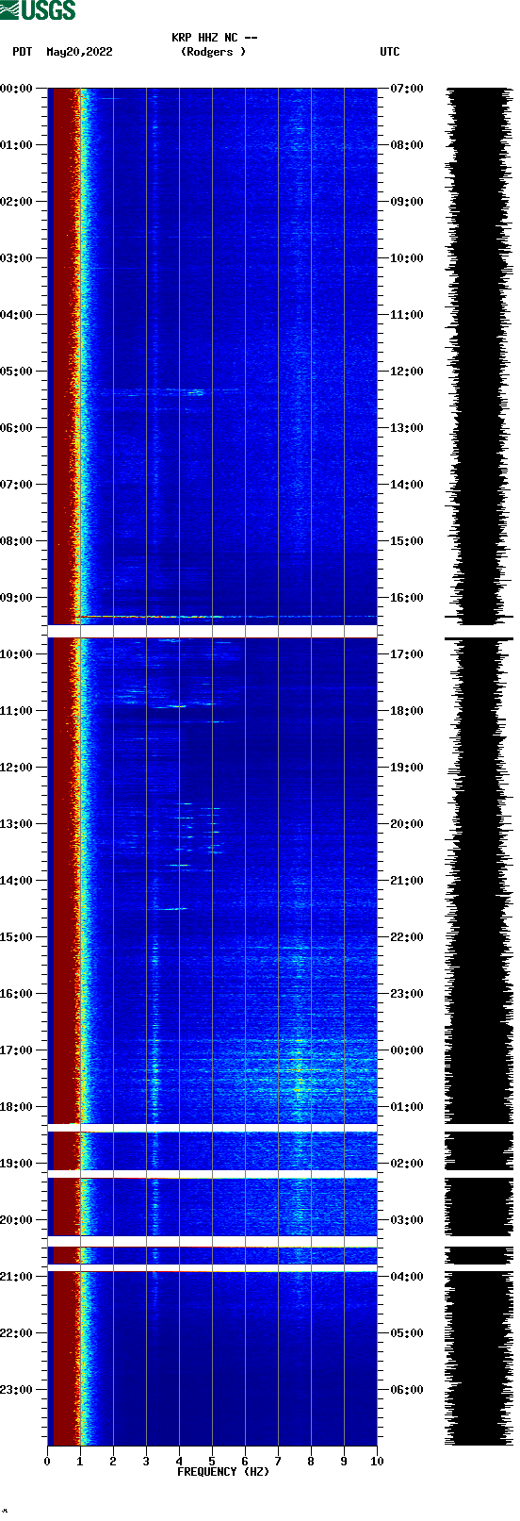Click the 00:00 UTC time label
Viewport: 520px width, 1521px height.
click(407, 1050)
